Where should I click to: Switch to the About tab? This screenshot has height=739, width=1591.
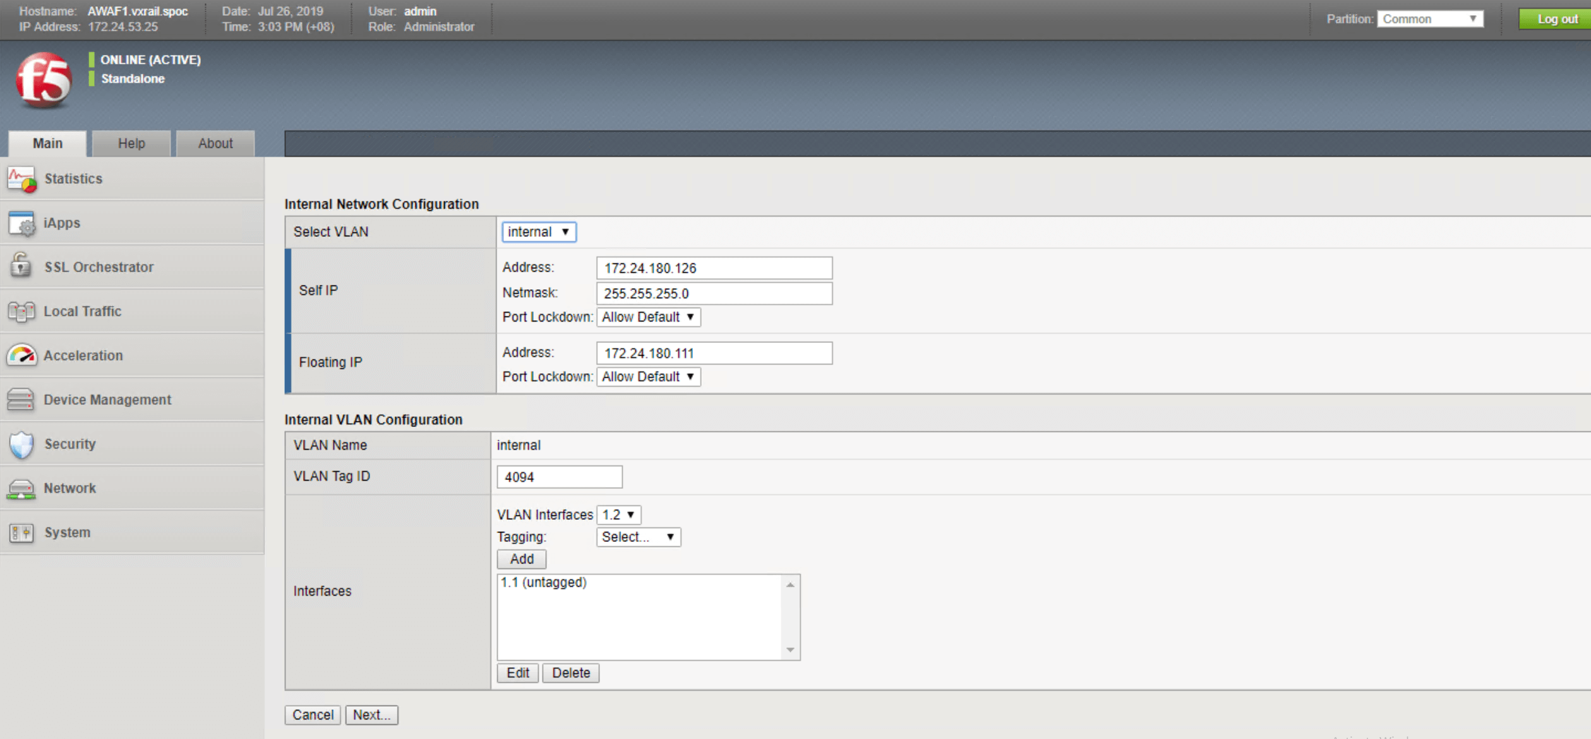click(214, 143)
